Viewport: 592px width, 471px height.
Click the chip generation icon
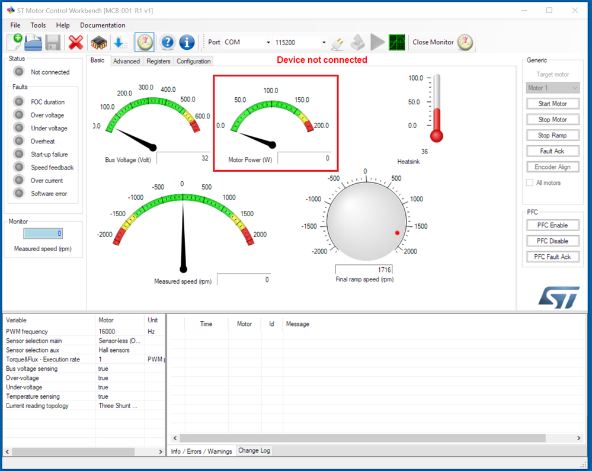pos(98,42)
